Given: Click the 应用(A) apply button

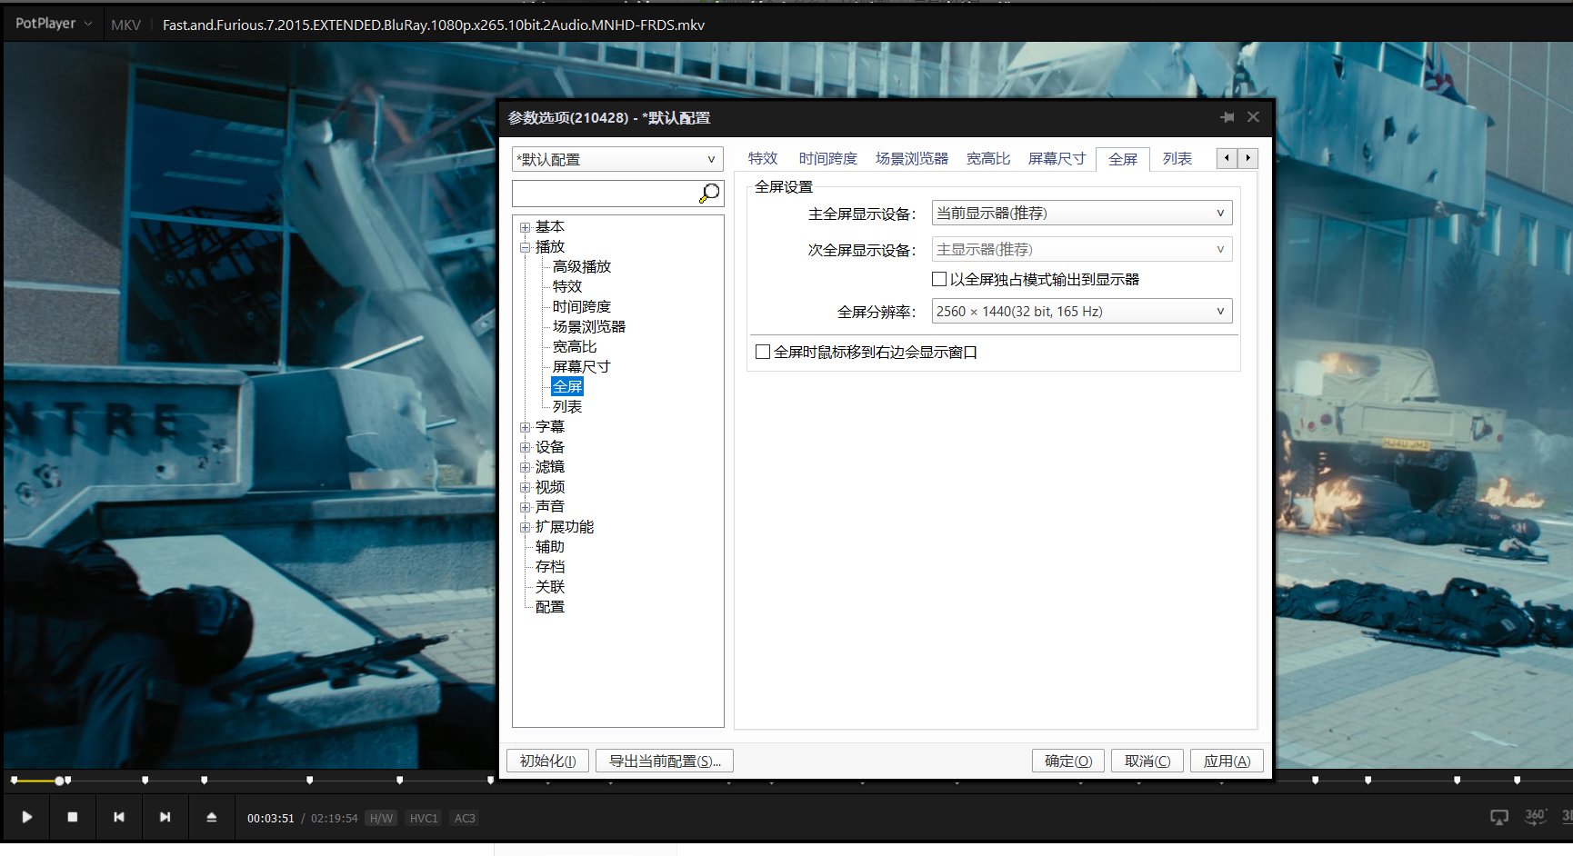Looking at the screenshot, I should (x=1227, y=761).
